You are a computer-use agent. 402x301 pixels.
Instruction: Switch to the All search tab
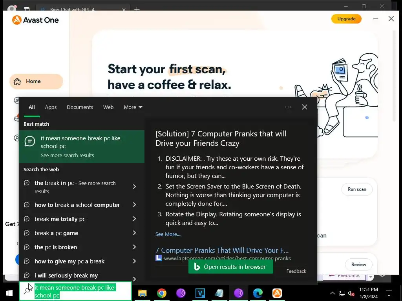point(31,107)
